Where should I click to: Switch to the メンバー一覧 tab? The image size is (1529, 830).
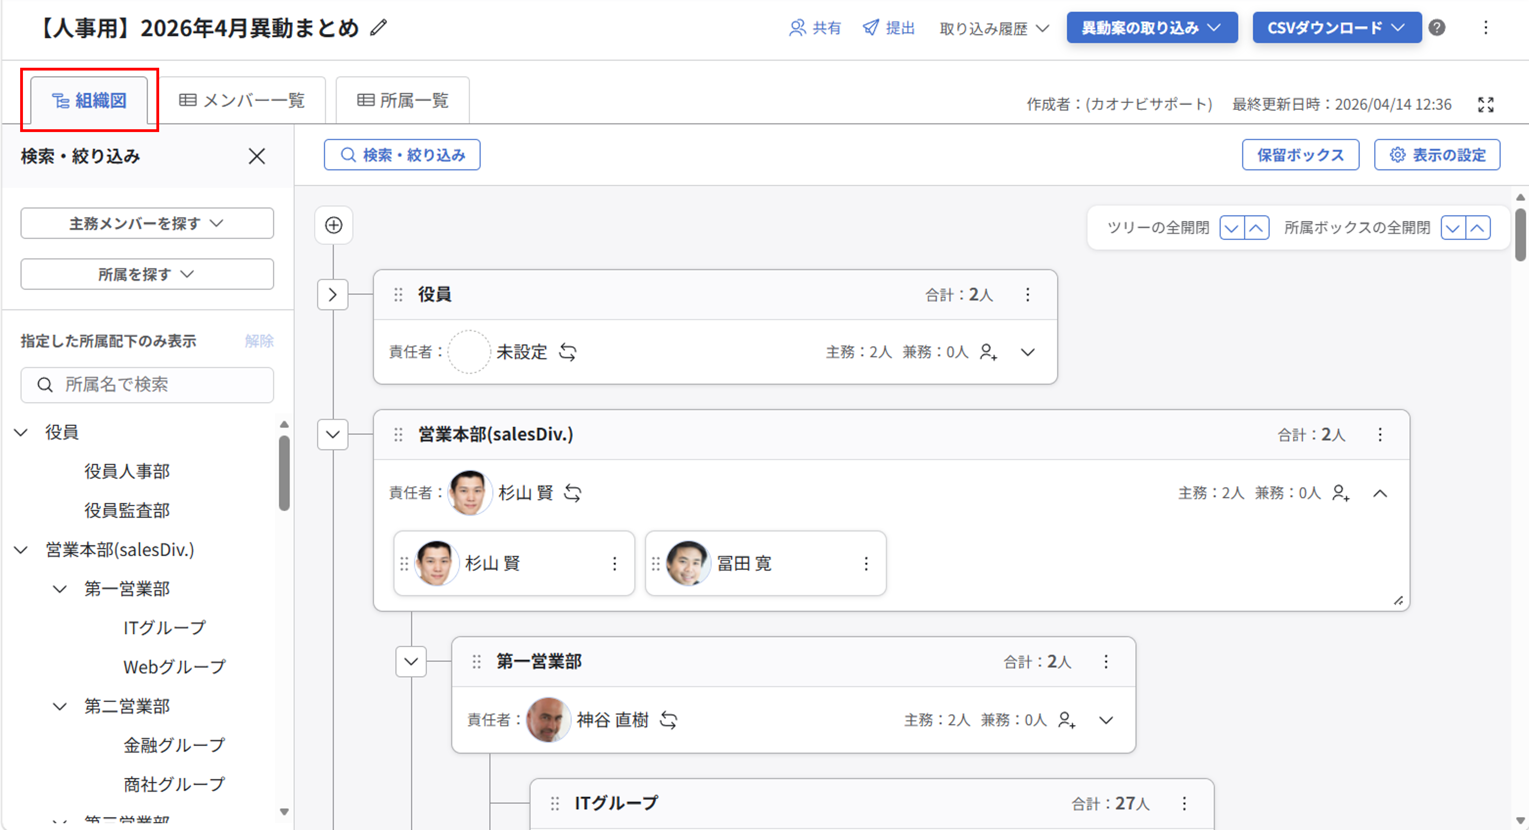242,100
